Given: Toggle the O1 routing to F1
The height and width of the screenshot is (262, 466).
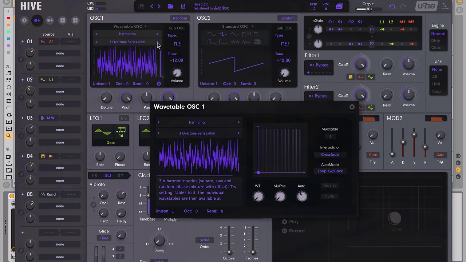Looking at the screenshot, I should (331, 29).
